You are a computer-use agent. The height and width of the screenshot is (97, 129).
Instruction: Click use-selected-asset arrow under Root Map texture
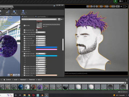[x=44, y=27]
